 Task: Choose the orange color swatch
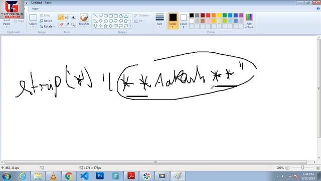[214, 16]
